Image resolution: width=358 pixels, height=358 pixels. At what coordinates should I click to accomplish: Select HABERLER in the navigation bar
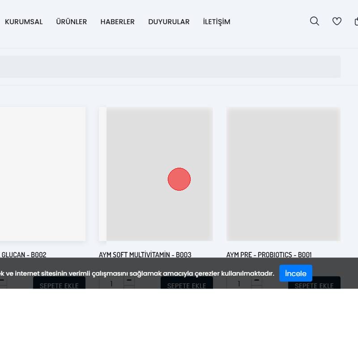pyautogui.click(x=117, y=21)
